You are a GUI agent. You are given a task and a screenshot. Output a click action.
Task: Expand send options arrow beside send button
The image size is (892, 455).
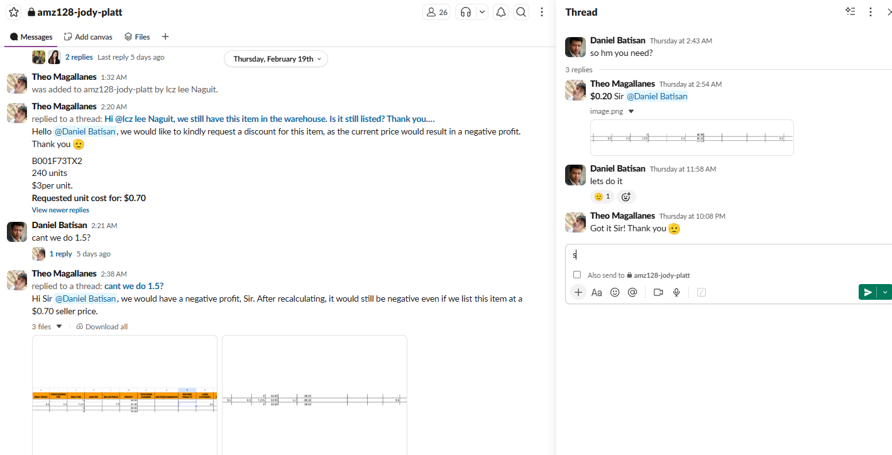coord(885,292)
